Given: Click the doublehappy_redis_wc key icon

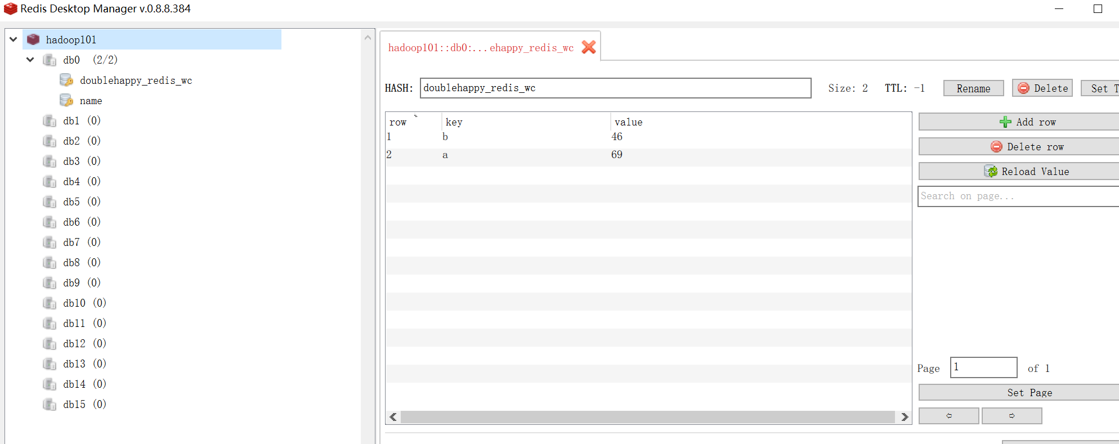Looking at the screenshot, I should (x=66, y=80).
